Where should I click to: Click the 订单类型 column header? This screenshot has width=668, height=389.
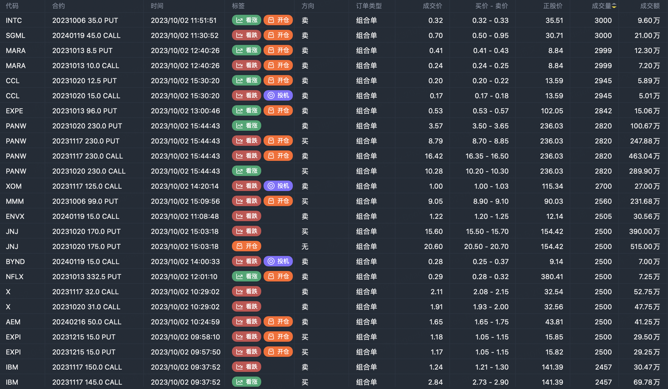click(x=369, y=6)
